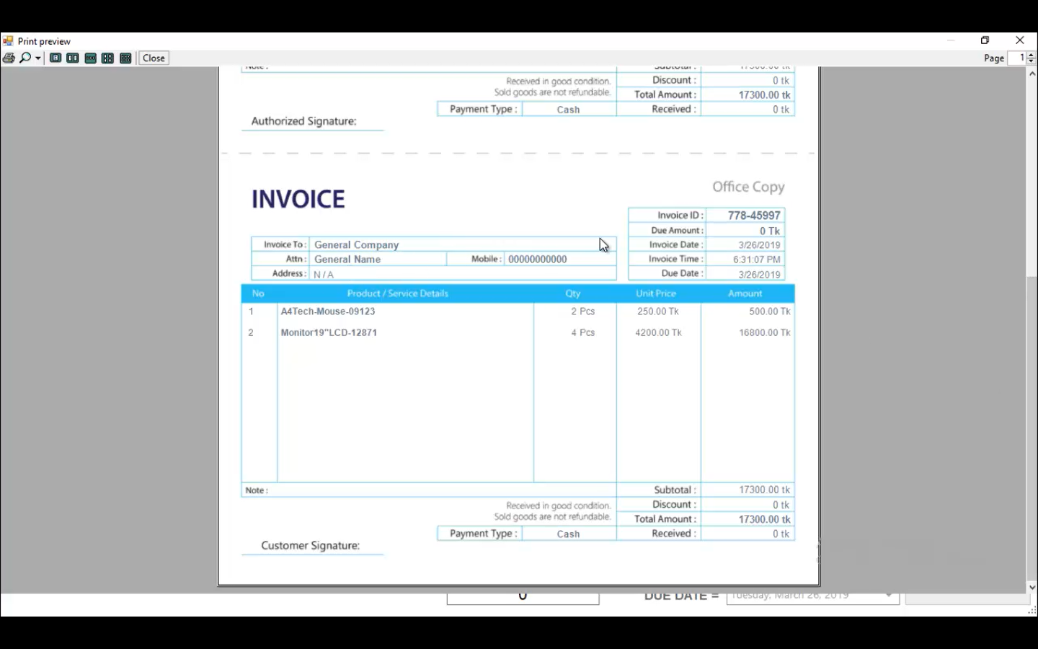Select the Print icon on the toolbar
Image resolution: width=1038 pixels, height=649 pixels.
click(x=9, y=58)
